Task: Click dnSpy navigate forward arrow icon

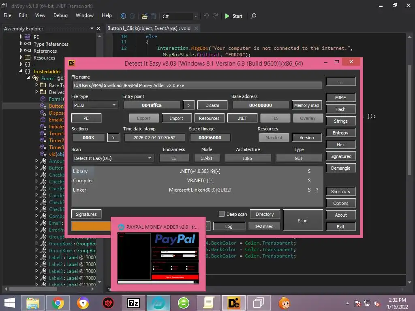Action: (132, 16)
